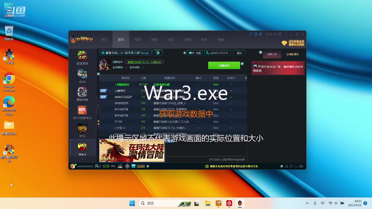Select the RPG game icon
This screenshot has width=372, height=209.
click(82, 131)
